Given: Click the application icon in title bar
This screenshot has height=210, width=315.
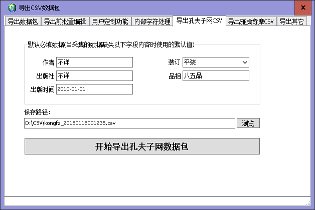Looking at the screenshot, I should (x=12, y=7).
